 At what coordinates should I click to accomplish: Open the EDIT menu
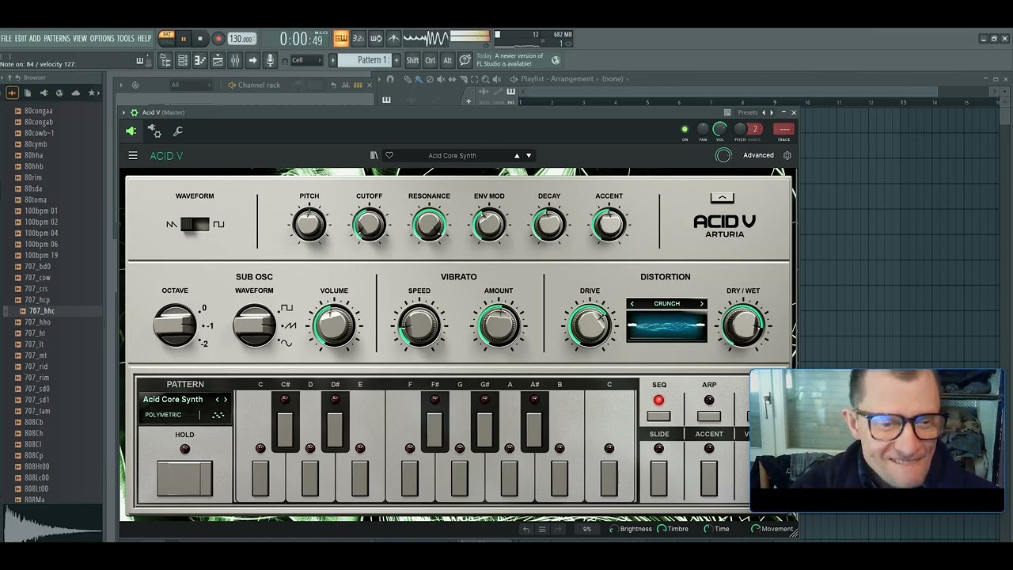pos(21,39)
